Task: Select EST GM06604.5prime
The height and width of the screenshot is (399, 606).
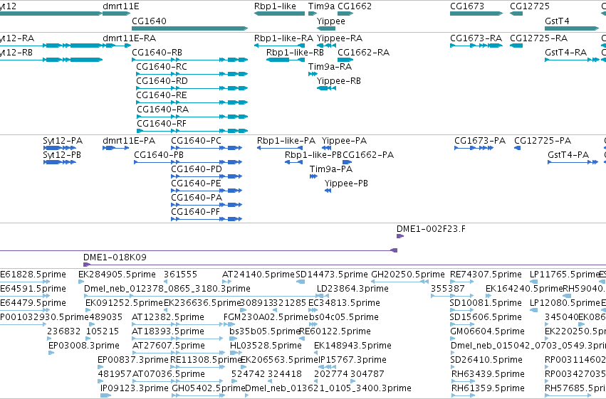Action: tap(487, 332)
